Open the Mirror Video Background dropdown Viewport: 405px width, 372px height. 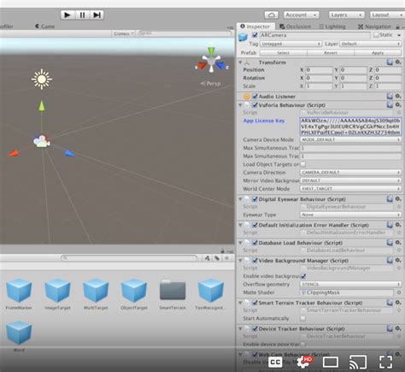tap(350, 180)
